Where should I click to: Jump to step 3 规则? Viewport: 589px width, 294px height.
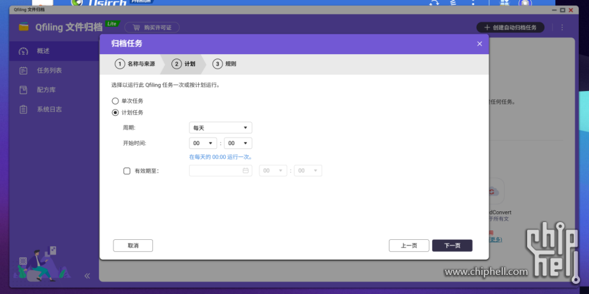(x=224, y=64)
